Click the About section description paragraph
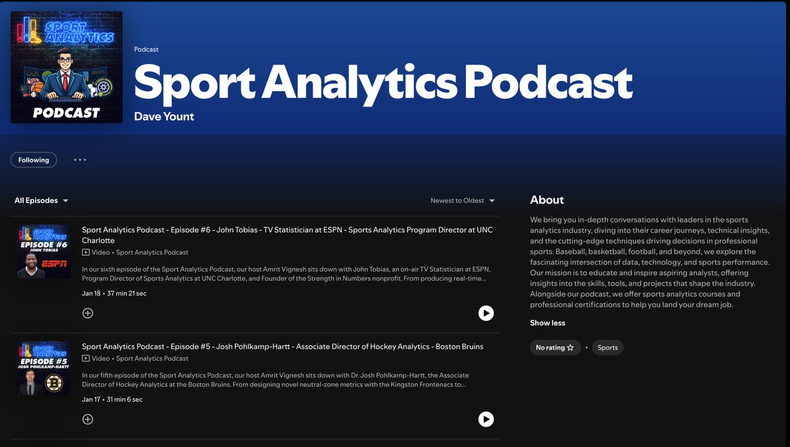 pyautogui.click(x=650, y=262)
